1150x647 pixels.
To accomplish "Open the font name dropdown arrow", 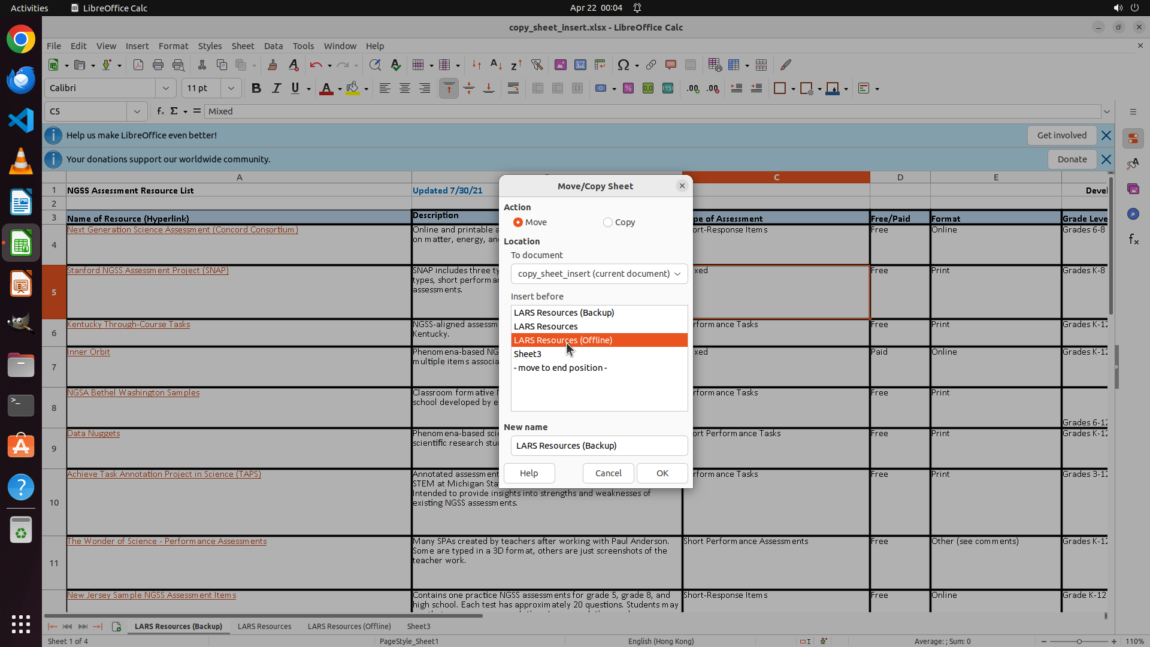I will pos(166,89).
